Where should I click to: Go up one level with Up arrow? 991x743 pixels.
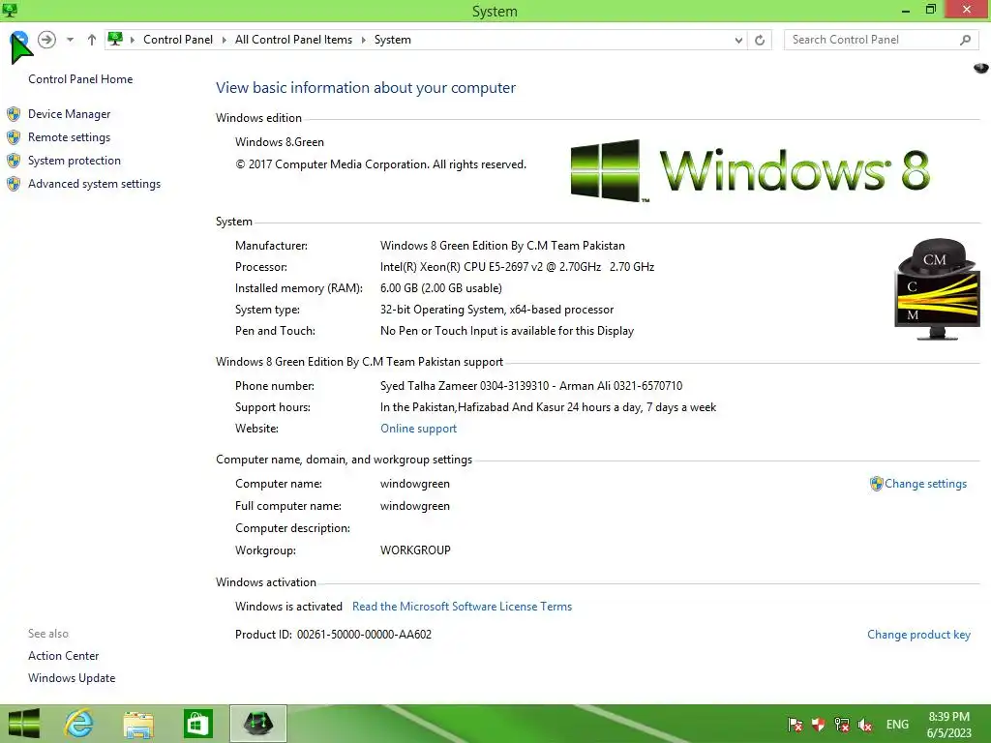coord(92,40)
